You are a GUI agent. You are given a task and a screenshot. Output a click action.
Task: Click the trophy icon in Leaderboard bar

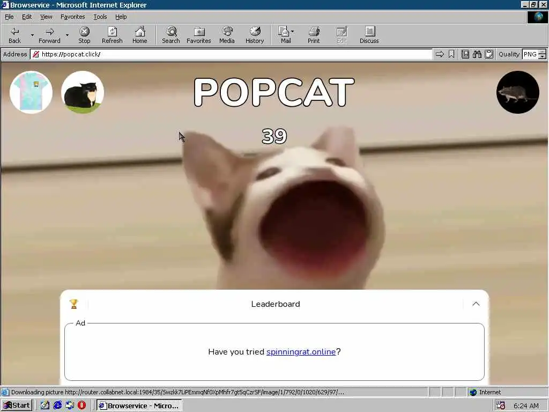[x=73, y=304]
